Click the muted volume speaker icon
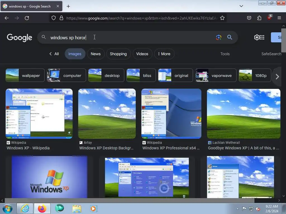Image resolution: width=286 pixels, height=214 pixels. click(x=258, y=209)
